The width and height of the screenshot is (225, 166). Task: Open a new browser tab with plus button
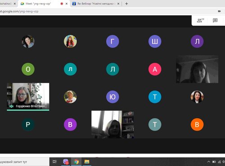click(126, 4)
